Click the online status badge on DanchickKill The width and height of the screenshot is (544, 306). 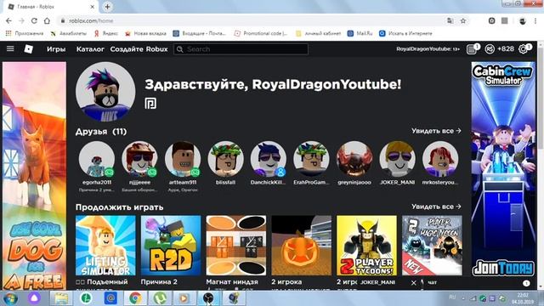281,172
